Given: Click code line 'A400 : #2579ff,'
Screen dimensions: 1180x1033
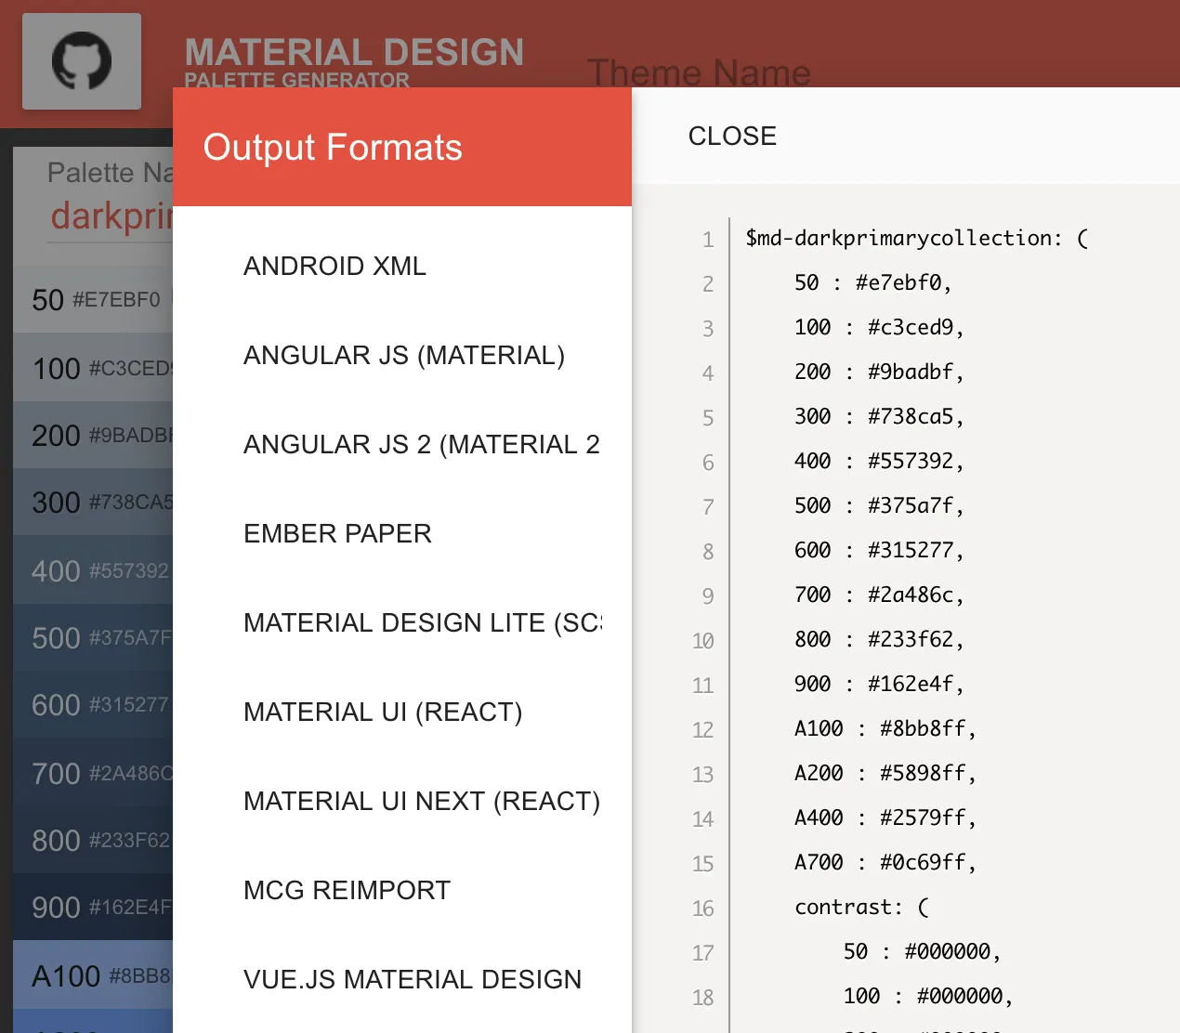Looking at the screenshot, I should coord(885,817).
